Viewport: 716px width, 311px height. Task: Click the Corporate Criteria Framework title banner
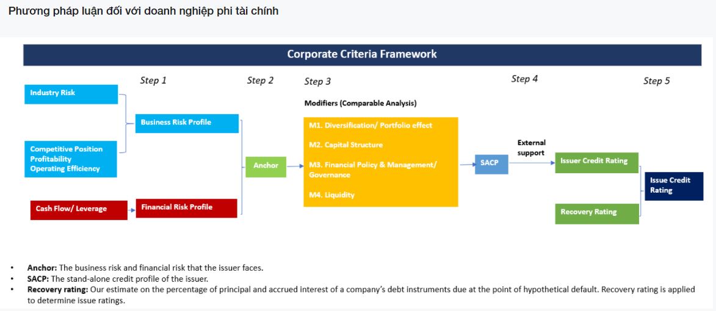[x=362, y=54]
